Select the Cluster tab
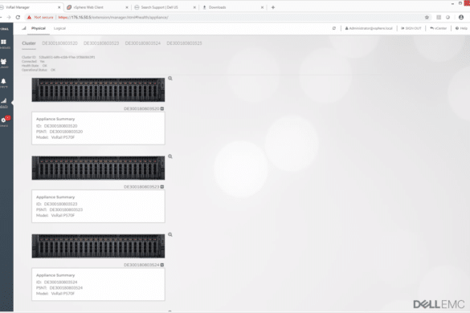470x313 pixels. 29,43
